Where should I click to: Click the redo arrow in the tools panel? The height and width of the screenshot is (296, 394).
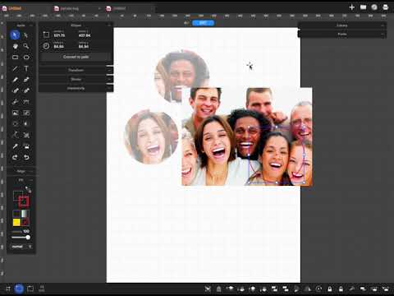click(x=16, y=157)
